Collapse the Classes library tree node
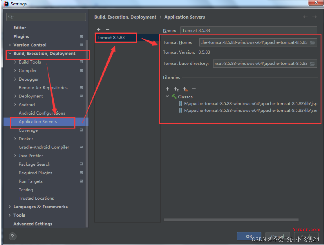Viewport: 324px width, 245px height. pos(167,97)
